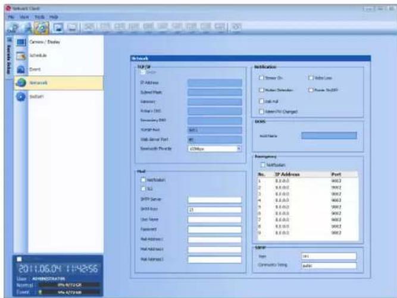Click the Remote Setup vertical side tab
Viewport: 397px width, 298px height.
tap(9, 58)
